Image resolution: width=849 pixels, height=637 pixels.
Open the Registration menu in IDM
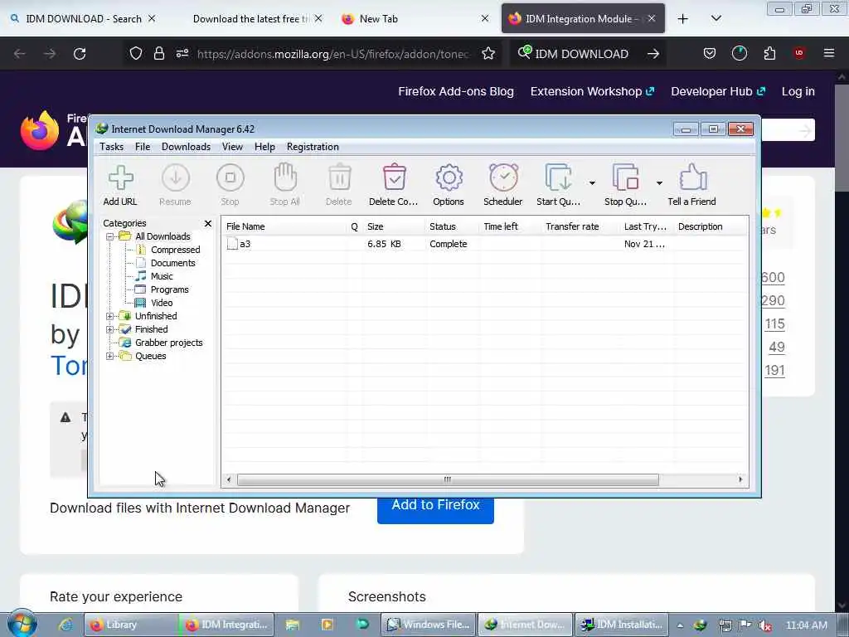(313, 147)
